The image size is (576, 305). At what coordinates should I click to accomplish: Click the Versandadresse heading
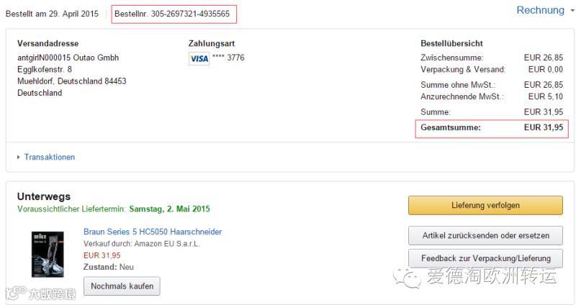click(48, 44)
